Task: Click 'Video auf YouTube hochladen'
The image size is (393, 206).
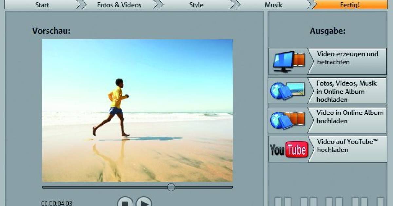Action: tap(347, 146)
